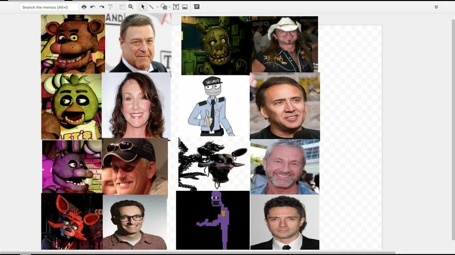Select the purple bunny animatronic image
455x255 pixels.
pyautogui.click(x=72, y=166)
